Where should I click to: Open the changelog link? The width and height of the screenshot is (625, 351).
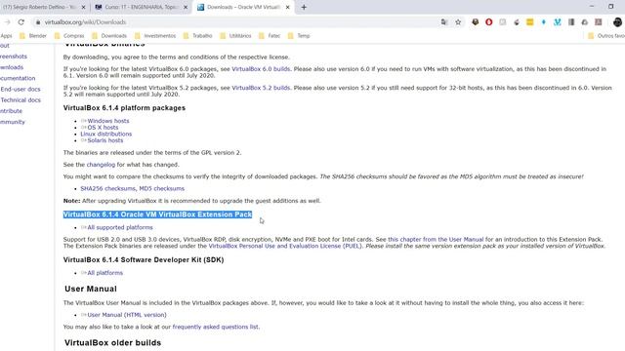coord(101,165)
